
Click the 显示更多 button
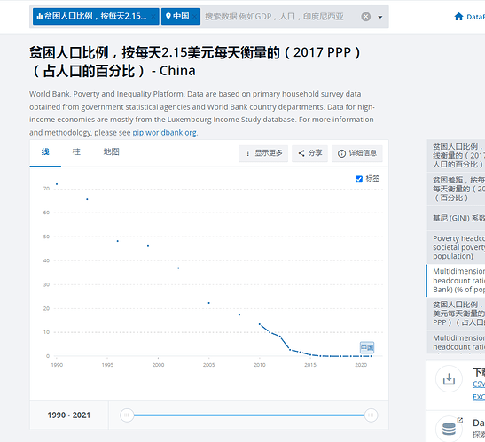pos(263,153)
